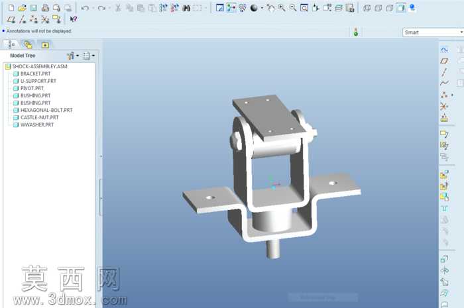Open the Find tool with the binoculars icon
Viewport: 464px width, 308px height.
tap(186, 8)
